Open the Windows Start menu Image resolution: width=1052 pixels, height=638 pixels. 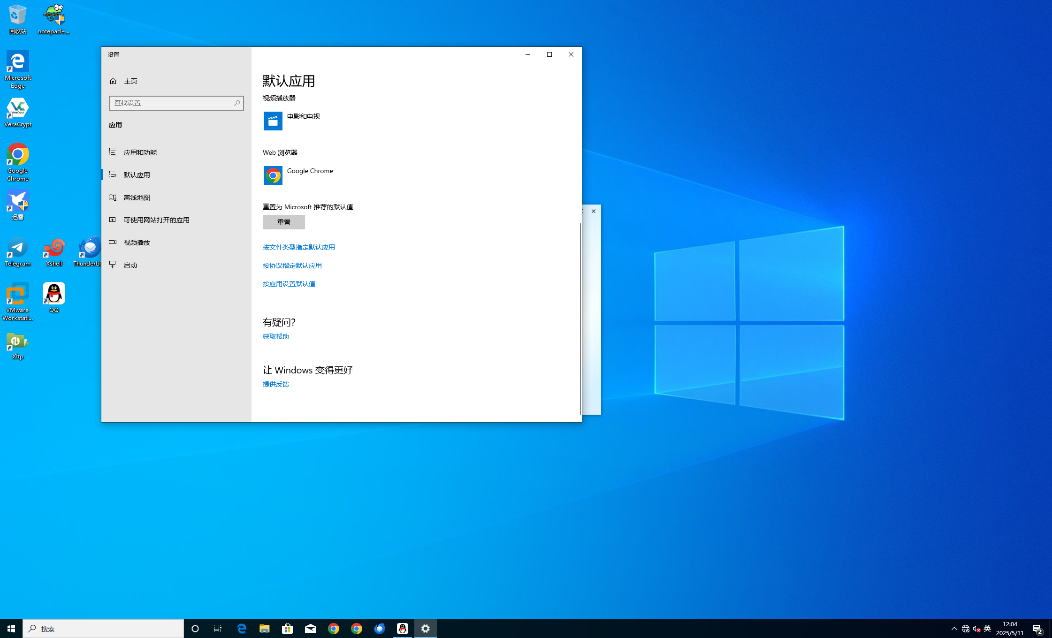click(11, 629)
